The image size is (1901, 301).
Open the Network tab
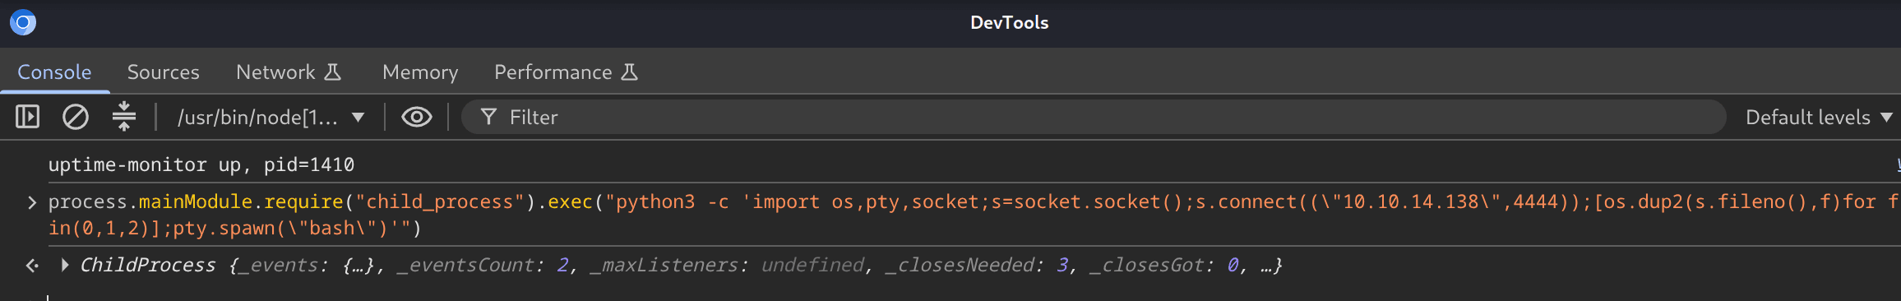288,72
